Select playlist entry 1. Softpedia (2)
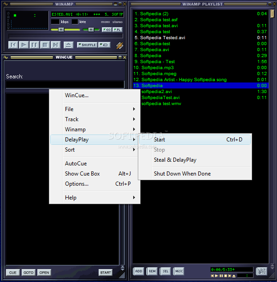Image resolution: width=277 pixels, height=282 pixels. (x=201, y=14)
